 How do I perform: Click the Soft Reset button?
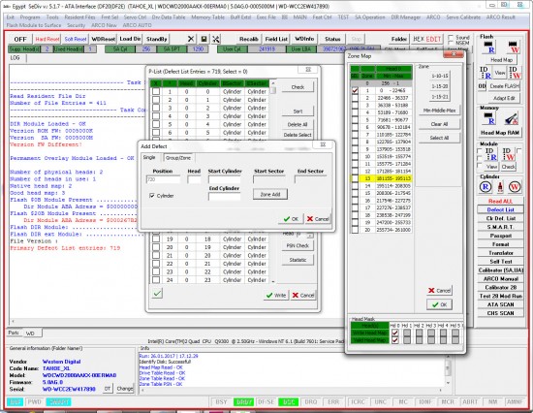[x=76, y=39]
